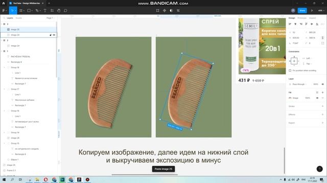Add an effect with plus

322,114
